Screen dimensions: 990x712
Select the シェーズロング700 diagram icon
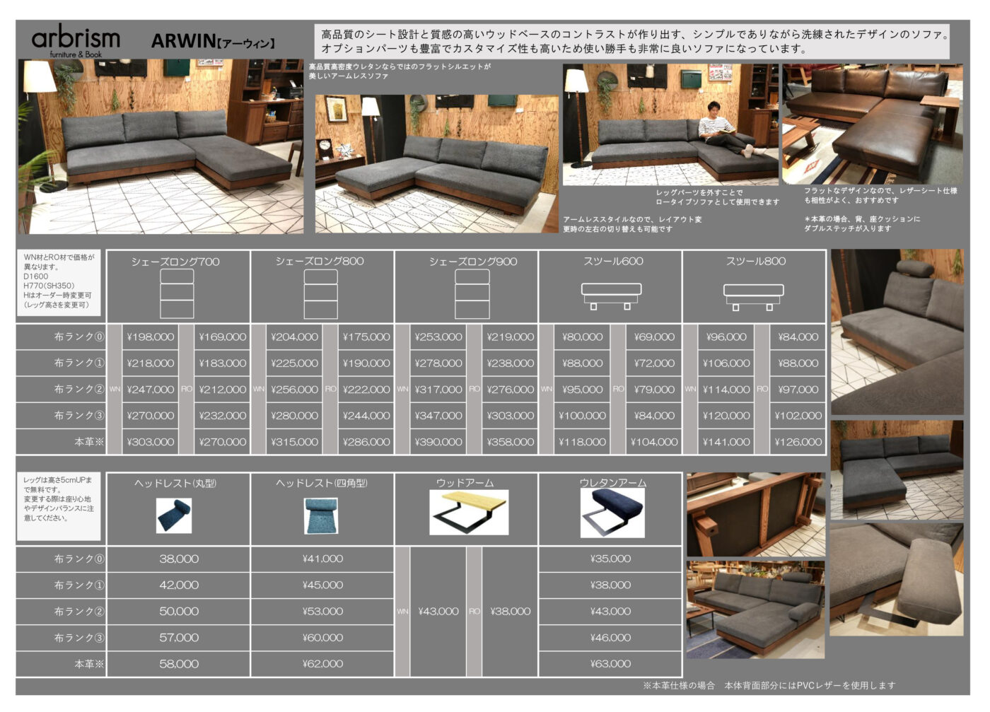177,294
